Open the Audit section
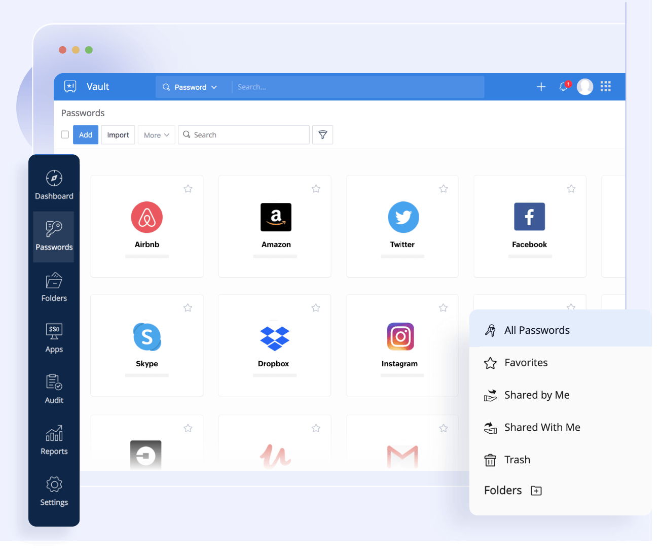662x555 pixels. pos(54,390)
